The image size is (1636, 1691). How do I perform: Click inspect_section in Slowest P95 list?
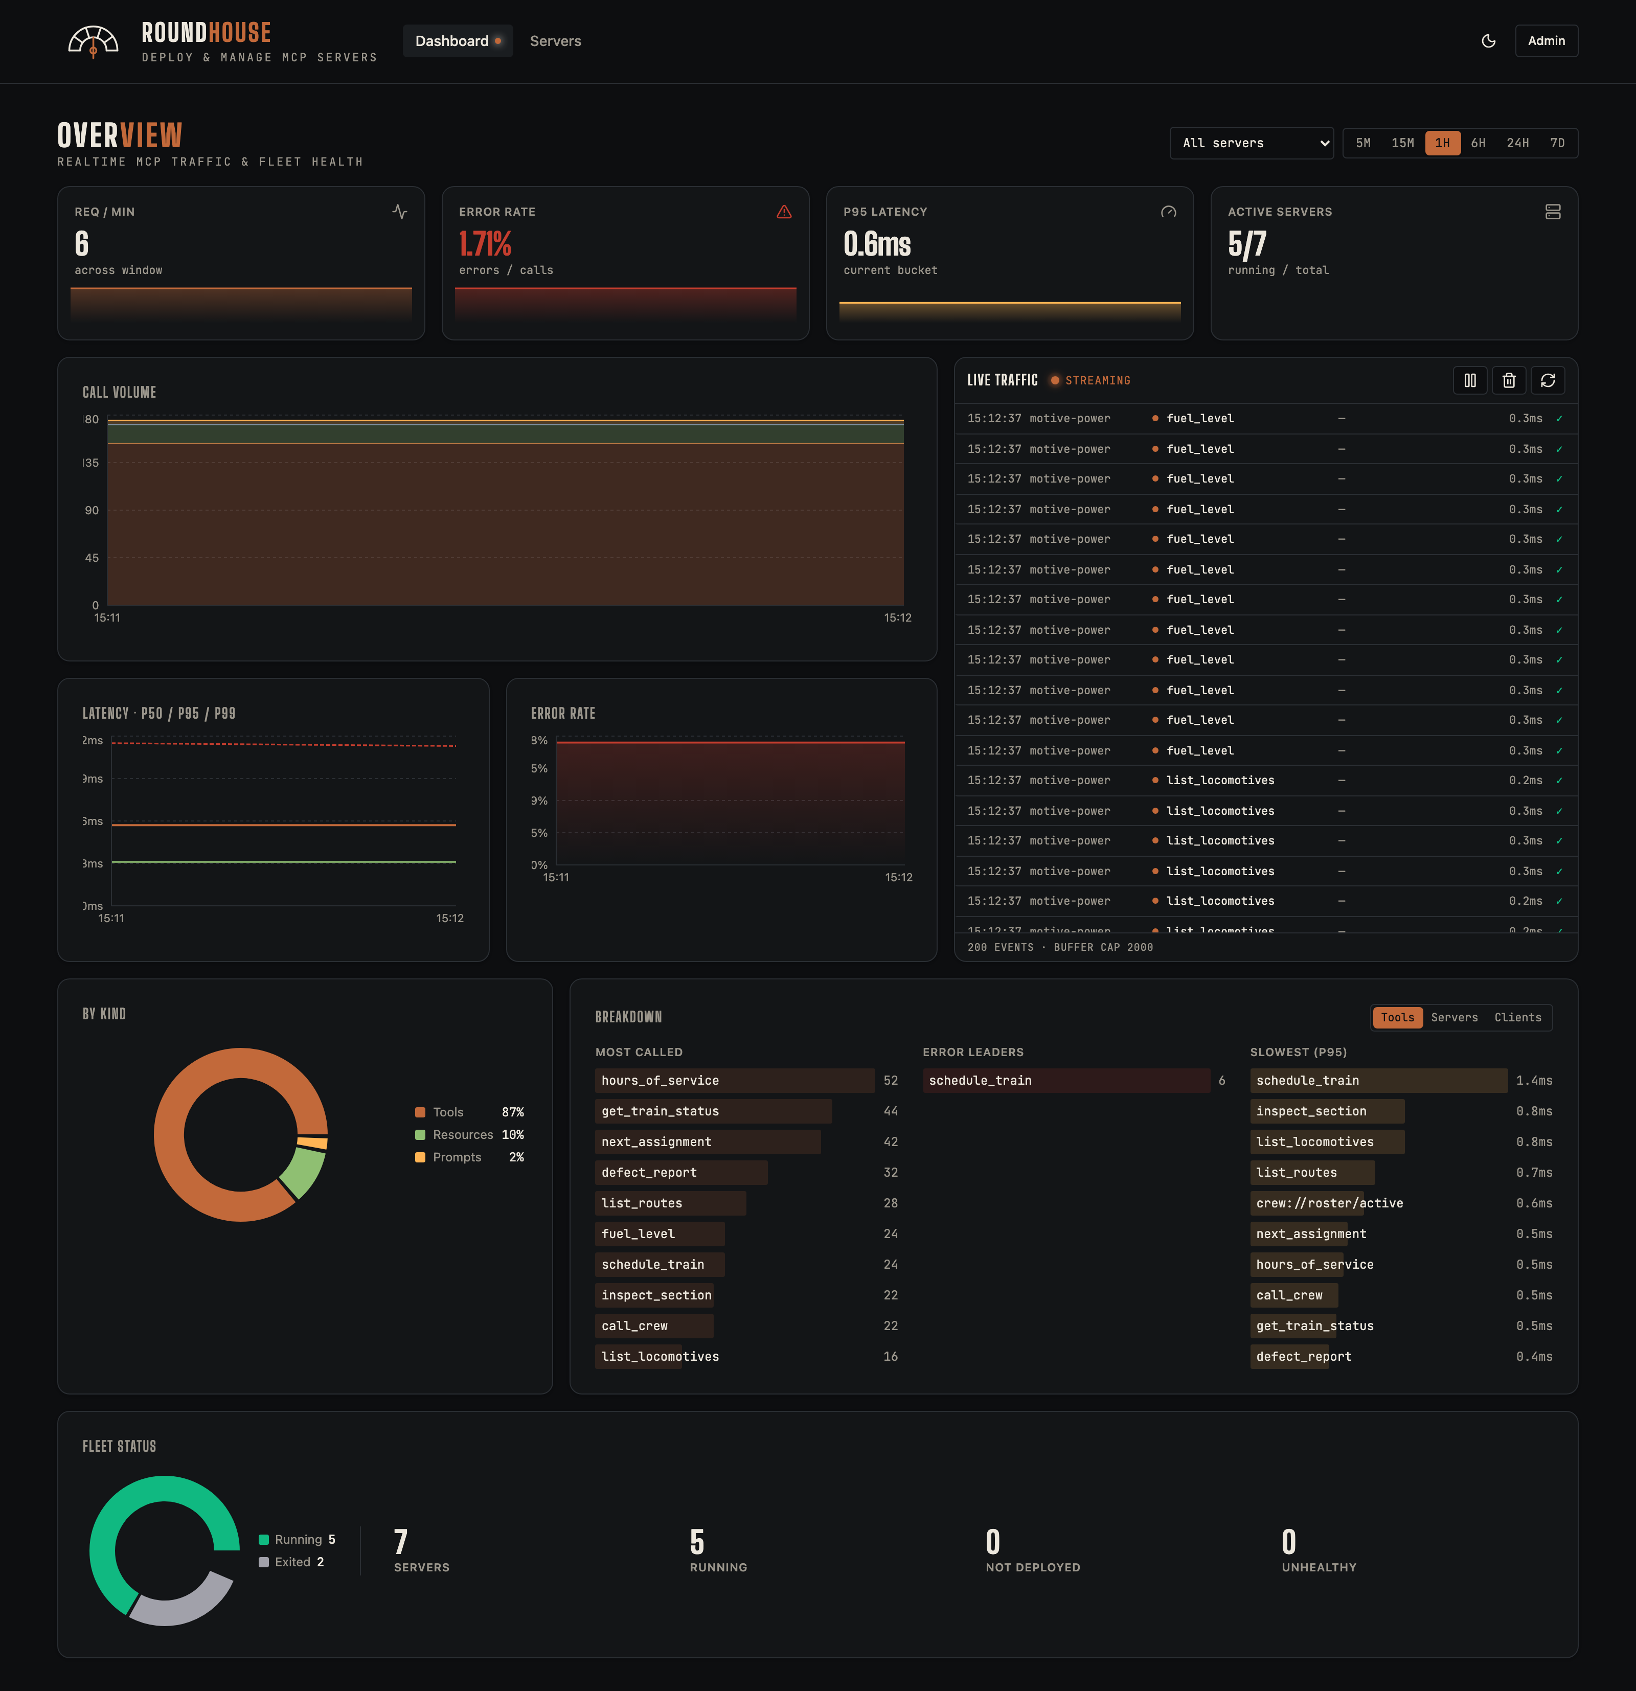pyautogui.click(x=1327, y=1111)
